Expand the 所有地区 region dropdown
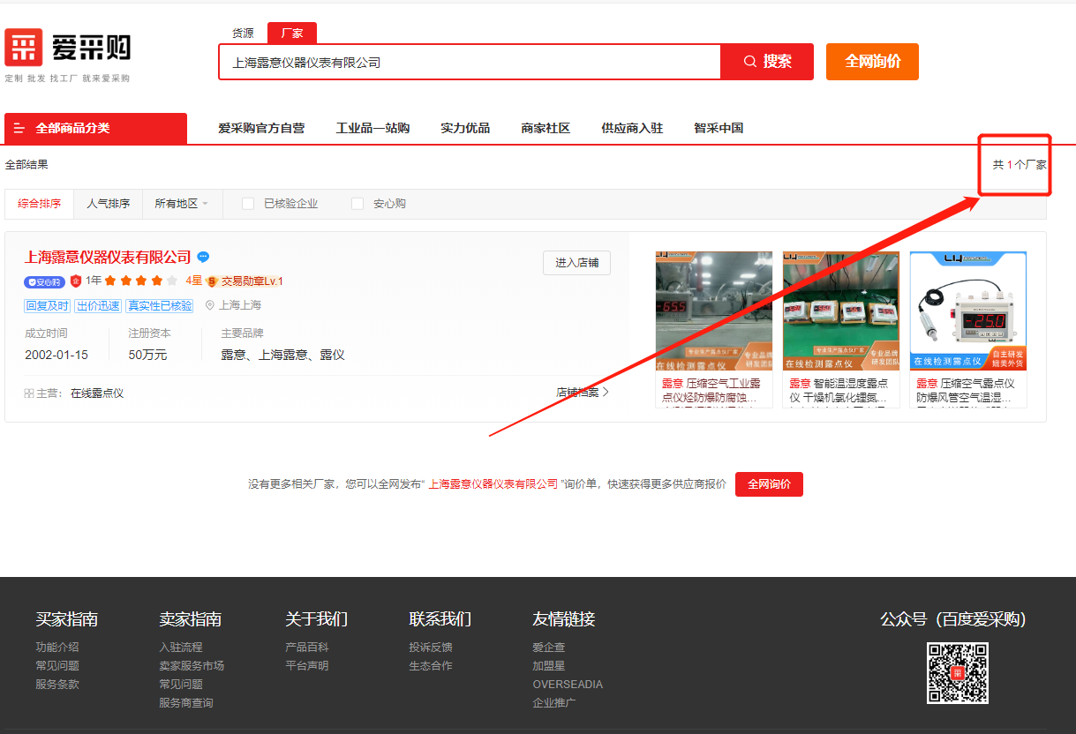The width and height of the screenshot is (1076, 734). pos(181,204)
